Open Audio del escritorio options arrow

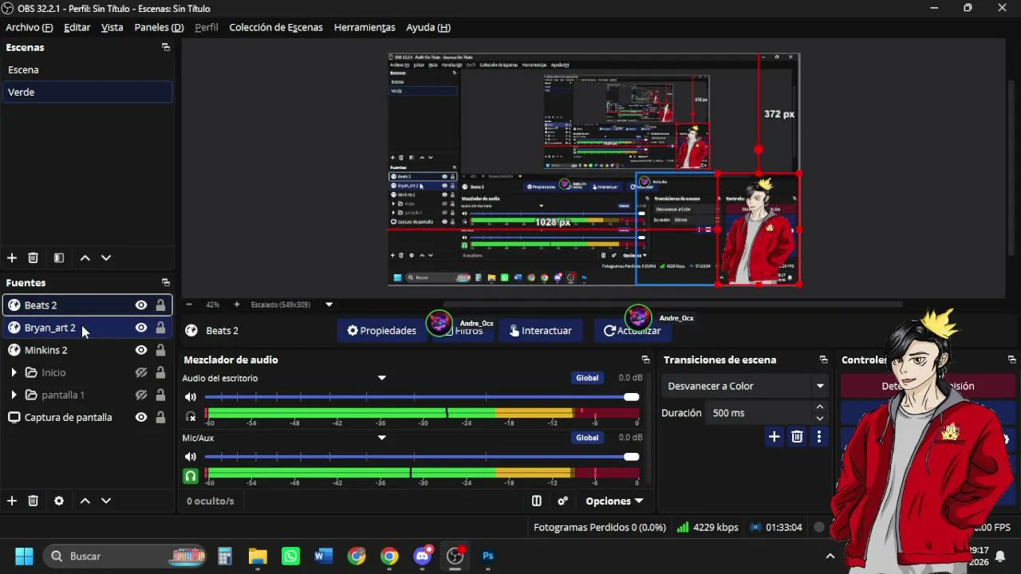coord(381,378)
